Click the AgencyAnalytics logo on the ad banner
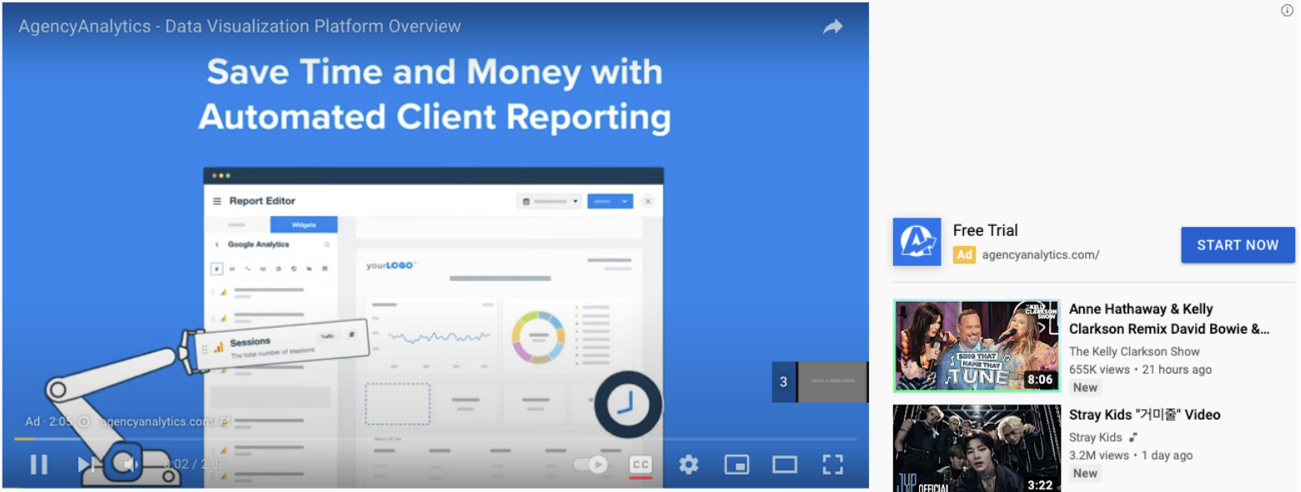The width and height of the screenshot is (1301, 492). click(917, 242)
